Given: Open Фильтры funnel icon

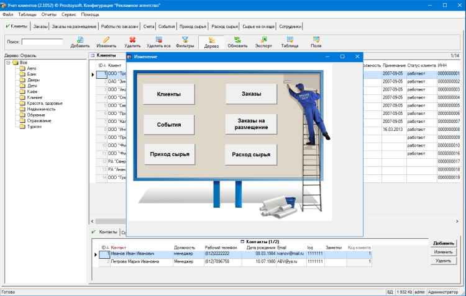Looking at the screenshot, I should pyautogui.click(x=185, y=39).
